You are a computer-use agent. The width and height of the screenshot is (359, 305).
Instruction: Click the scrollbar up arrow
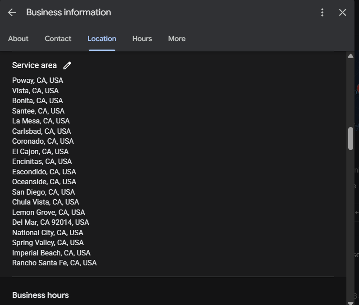point(350,56)
